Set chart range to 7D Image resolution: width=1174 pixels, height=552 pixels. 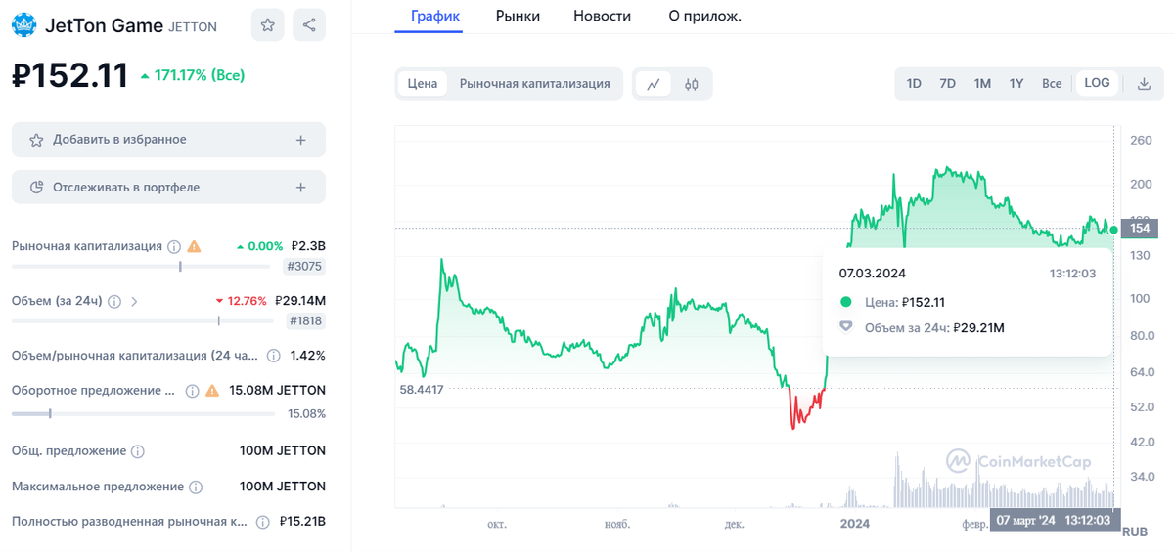click(947, 84)
